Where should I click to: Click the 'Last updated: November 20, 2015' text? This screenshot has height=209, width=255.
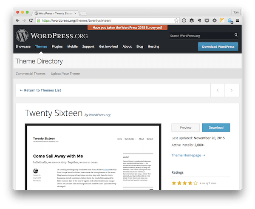click(x=198, y=138)
